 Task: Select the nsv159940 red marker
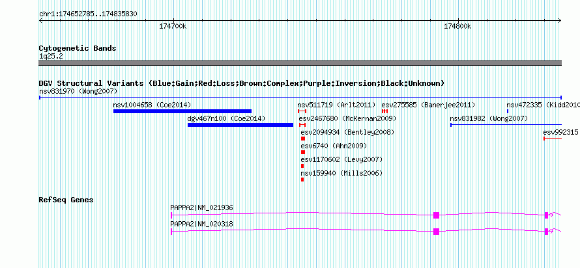[302, 180]
